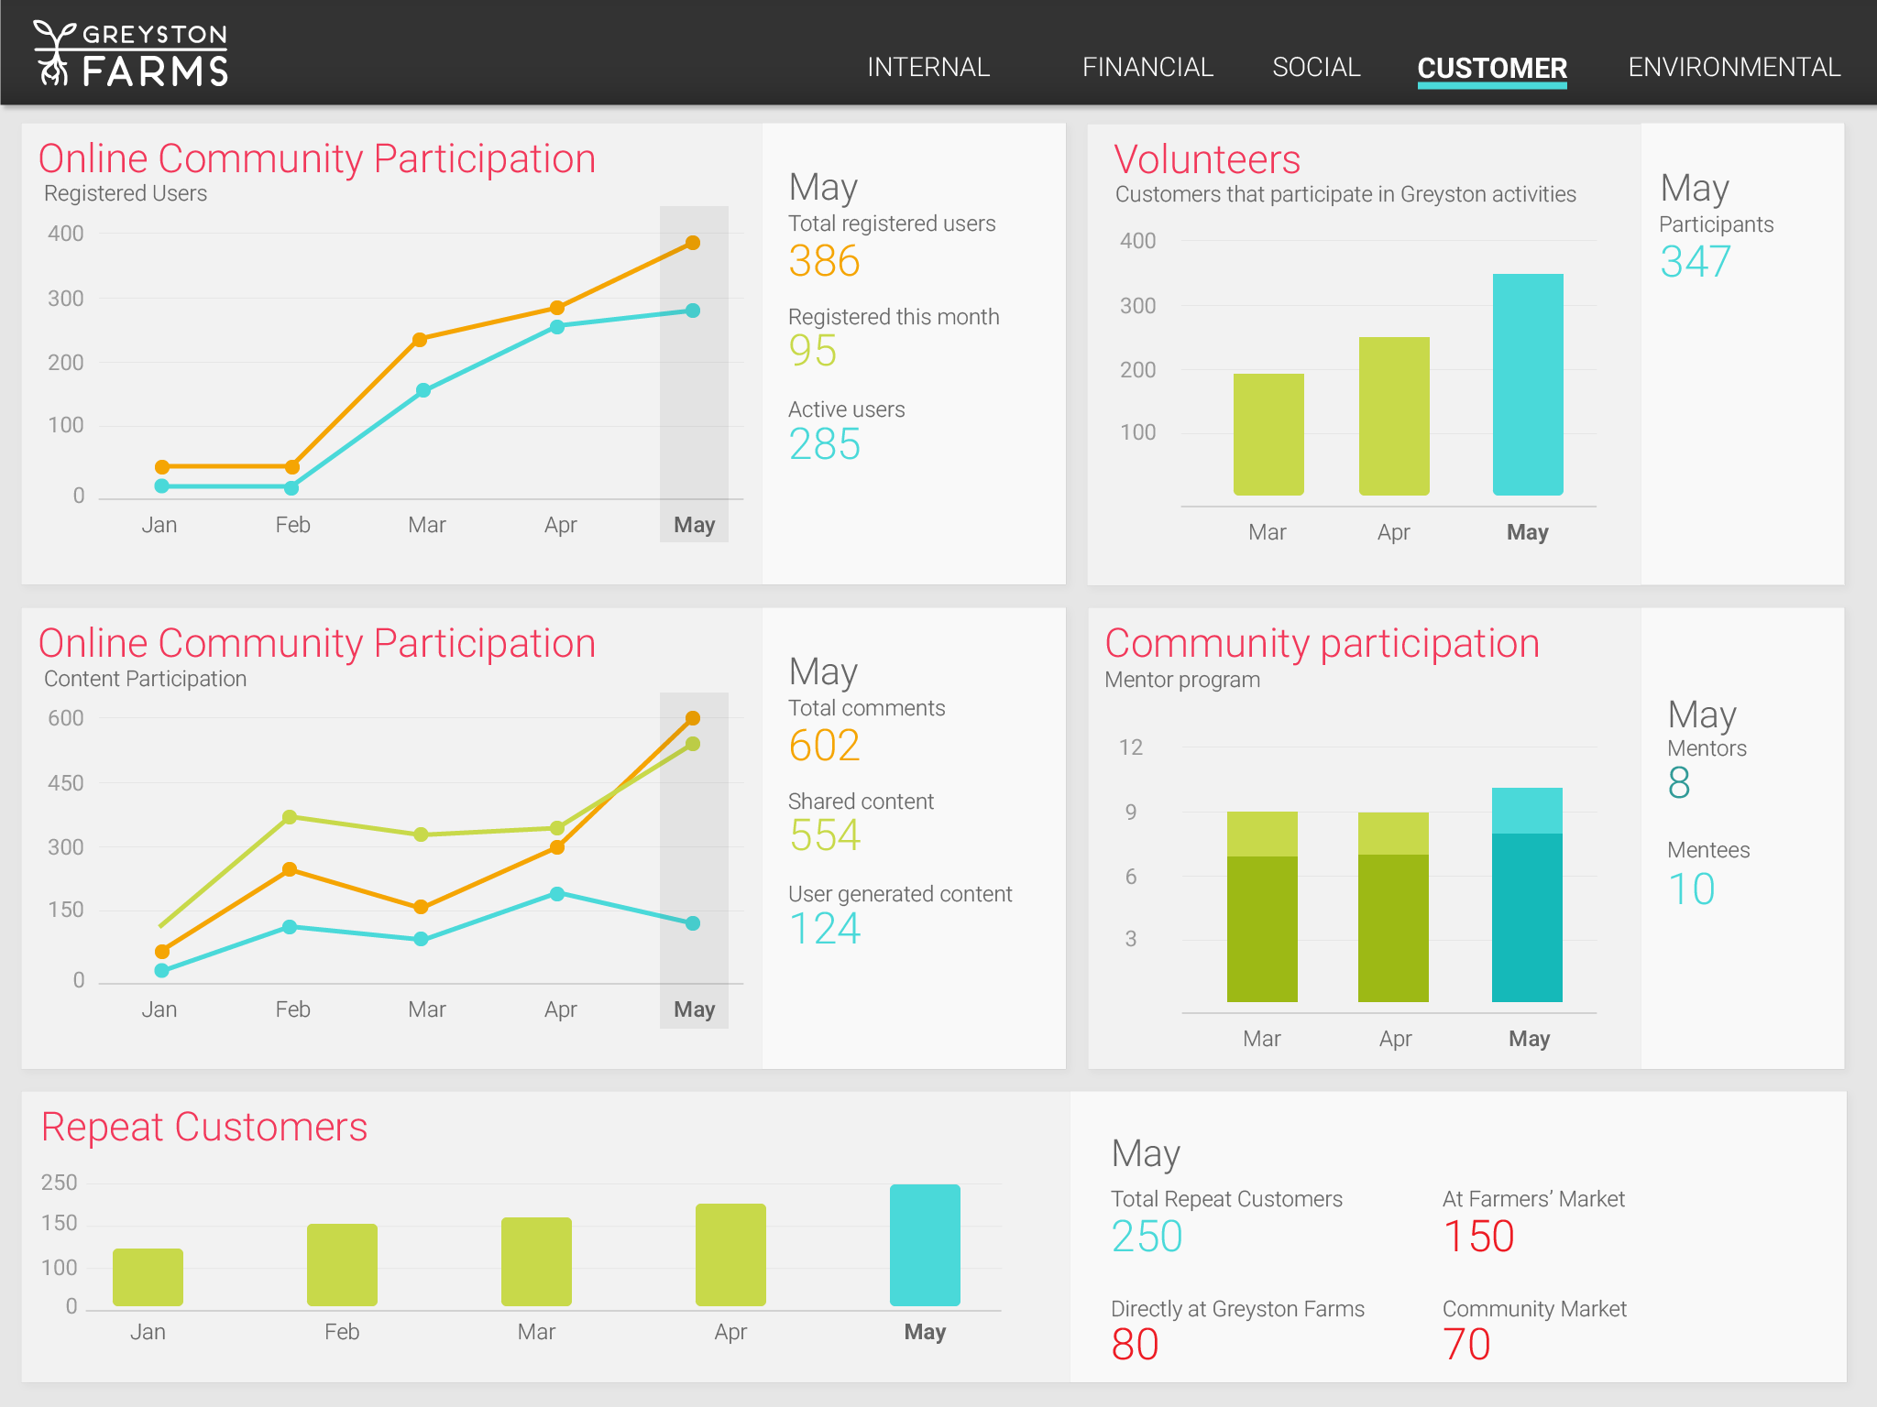
Task: Click the orange May point in Content Participation chart
Action: tap(693, 718)
